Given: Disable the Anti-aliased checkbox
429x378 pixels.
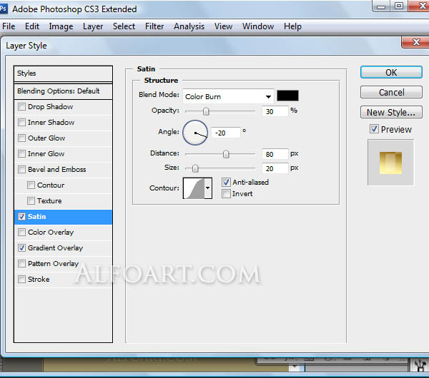Looking at the screenshot, I should [x=226, y=182].
